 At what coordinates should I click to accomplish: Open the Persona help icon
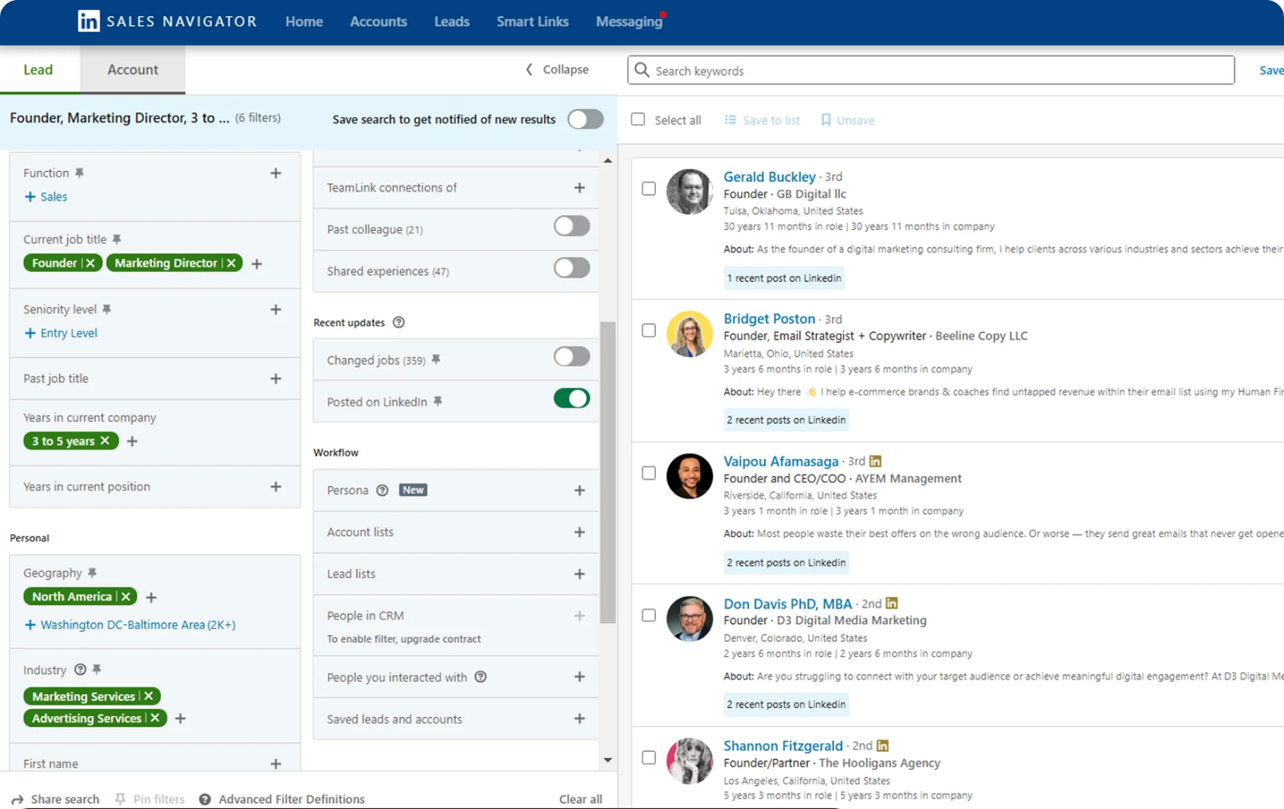(383, 490)
